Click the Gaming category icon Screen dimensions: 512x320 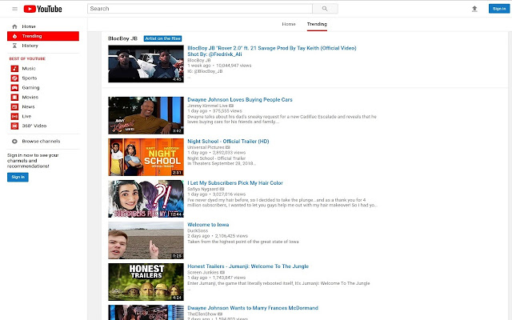tap(14, 87)
